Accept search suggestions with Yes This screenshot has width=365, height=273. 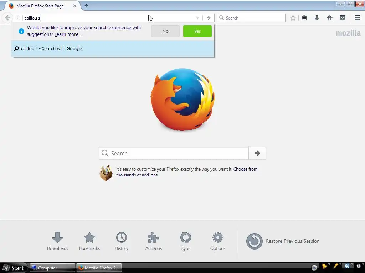point(197,31)
